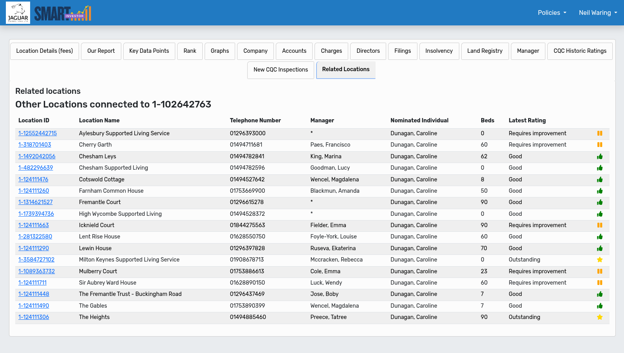Click the star icon for The Heights

pyautogui.click(x=599, y=317)
